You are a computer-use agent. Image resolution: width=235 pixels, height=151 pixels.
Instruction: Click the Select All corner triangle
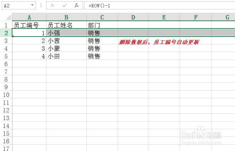8,17
